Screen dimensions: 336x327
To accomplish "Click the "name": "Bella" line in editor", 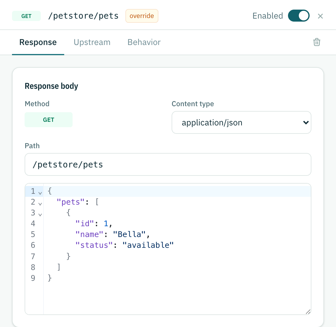I will pyautogui.click(x=112, y=234).
